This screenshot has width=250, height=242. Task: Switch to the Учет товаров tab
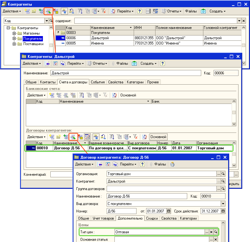click(103, 218)
